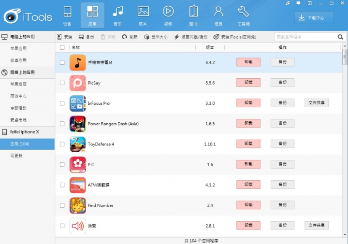Click the PicSay app icon
This screenshot has width=348, height=244.
pos(78,83)
